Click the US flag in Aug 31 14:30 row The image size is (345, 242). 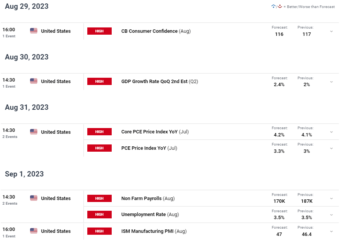pos(34,132)
